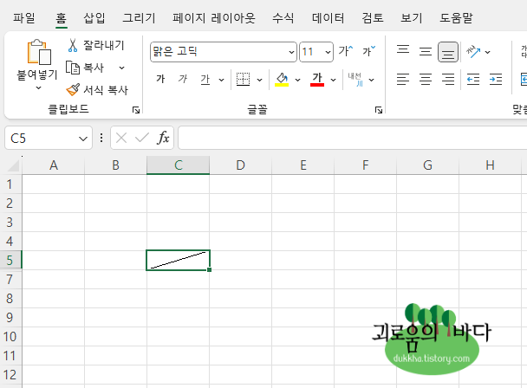Image resolution: width=527 pixels, height=388 pixels.
Task: Open the font group dialog launcher
Action: [x=379, y=110]
